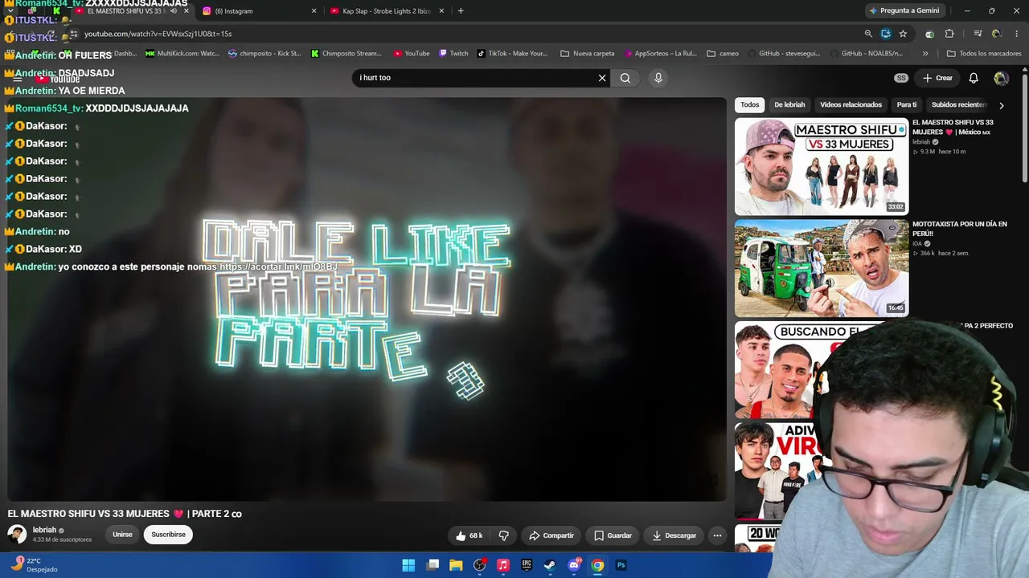Expand the Nueva carpeta bookmark folder

588,54
